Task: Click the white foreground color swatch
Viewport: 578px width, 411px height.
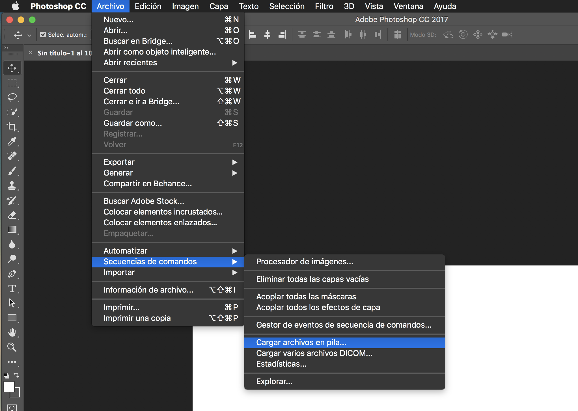Action: [8, 386]
